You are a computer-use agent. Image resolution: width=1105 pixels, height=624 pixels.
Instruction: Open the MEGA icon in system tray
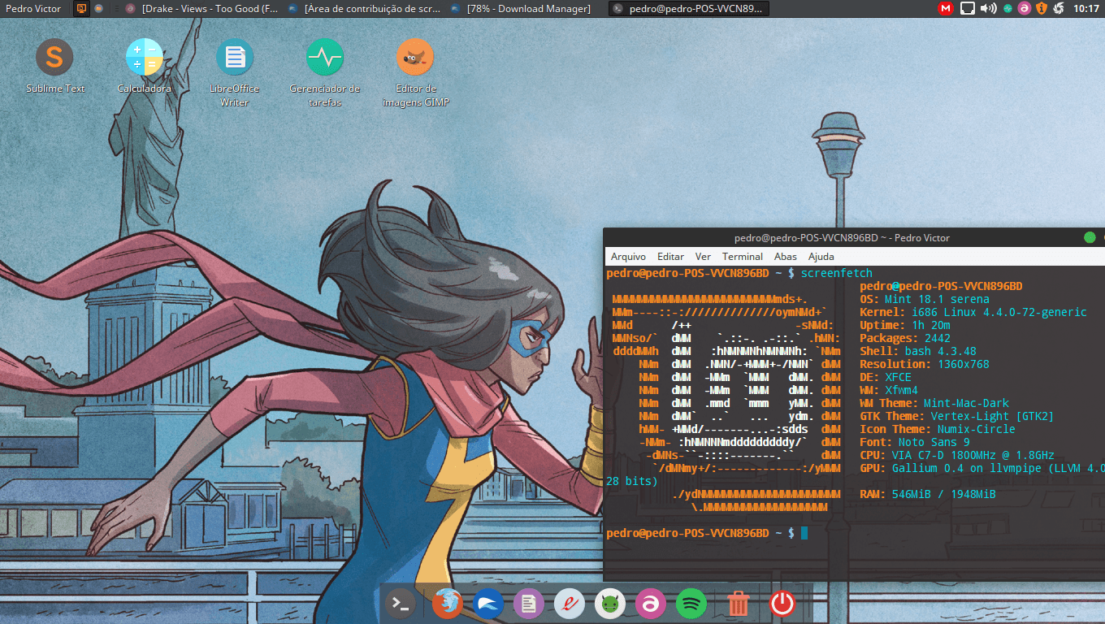pyautogui.click(x=945, y=8)
